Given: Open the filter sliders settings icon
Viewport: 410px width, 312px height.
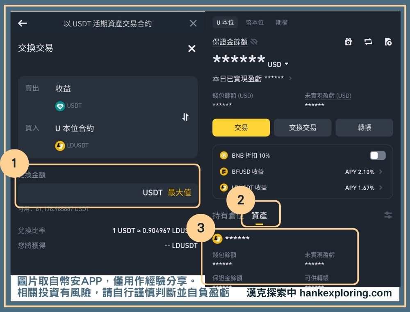Looking at the screenshot, I should [x=388, y=216].
